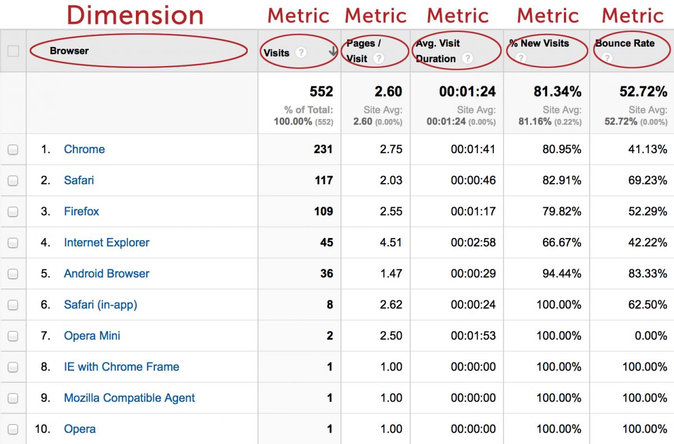Click Chrome avg visit duration 00:01:41
This screenshot has width=674, height=444.
(x=473, y=149)
